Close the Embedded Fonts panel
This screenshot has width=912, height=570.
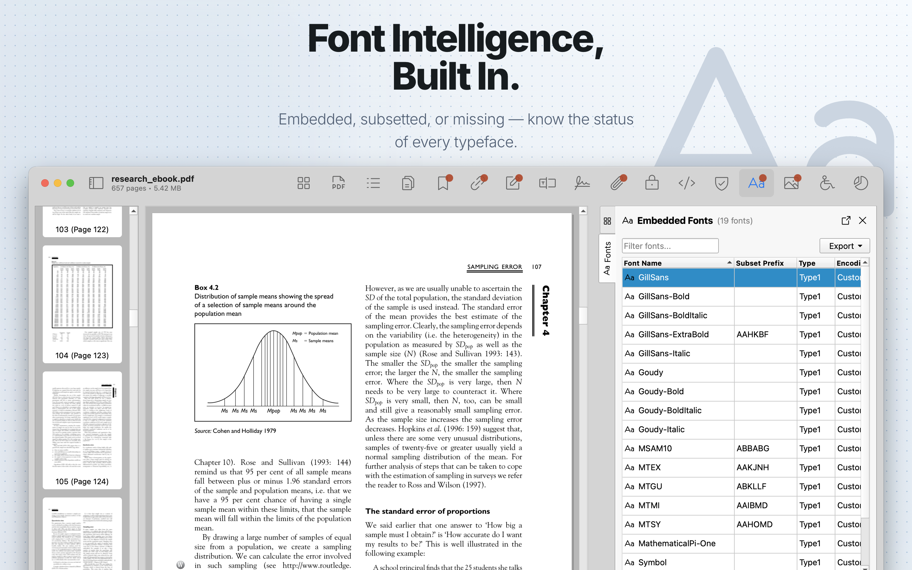click(x=863, y=220)
